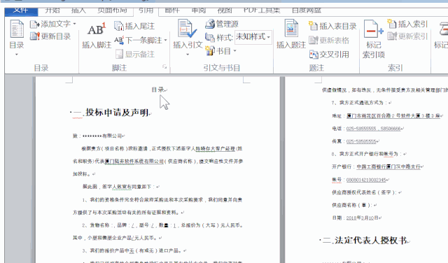This screenshot has width=448, height=263.
Task: Expand the 下一条脚注 dropdown arrow
Action: [165, 41]
